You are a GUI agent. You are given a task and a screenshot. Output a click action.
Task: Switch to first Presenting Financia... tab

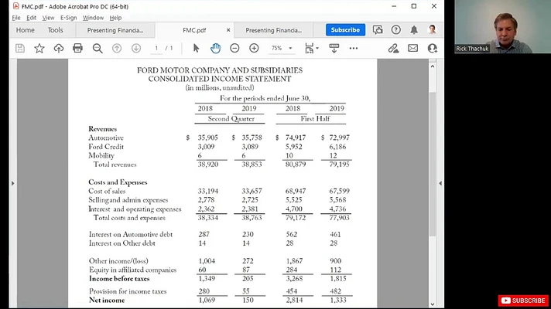(115, 30)
